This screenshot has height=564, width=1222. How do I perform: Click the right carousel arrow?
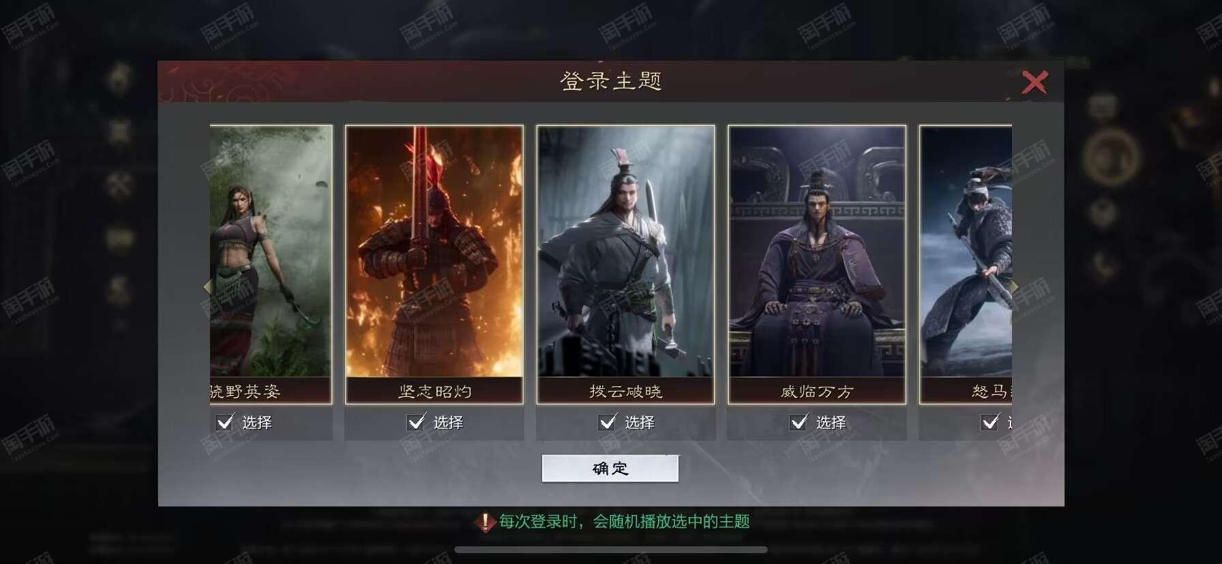(x=1014, y=287)
